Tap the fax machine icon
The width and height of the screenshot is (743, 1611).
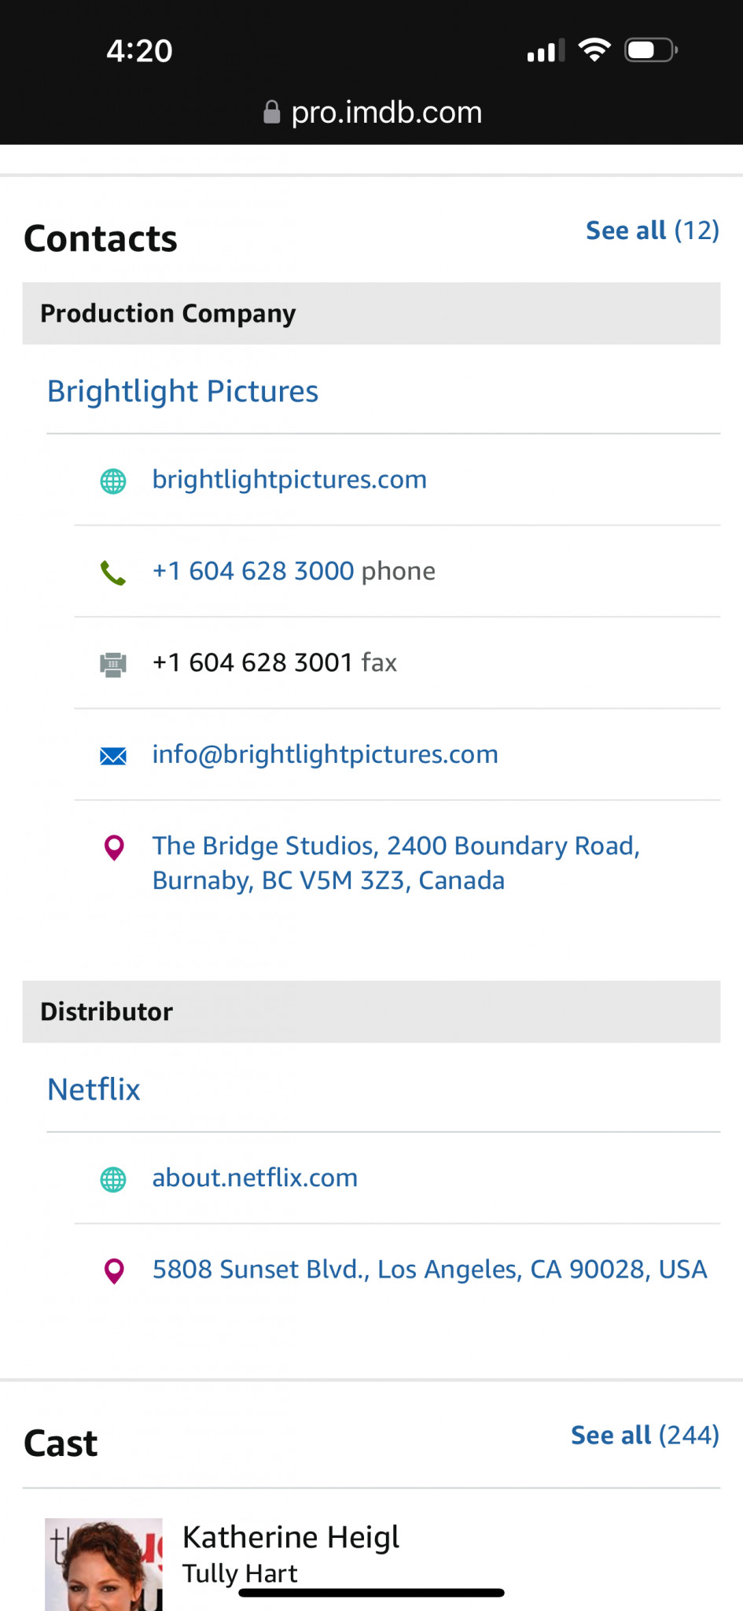coord(113,665)
